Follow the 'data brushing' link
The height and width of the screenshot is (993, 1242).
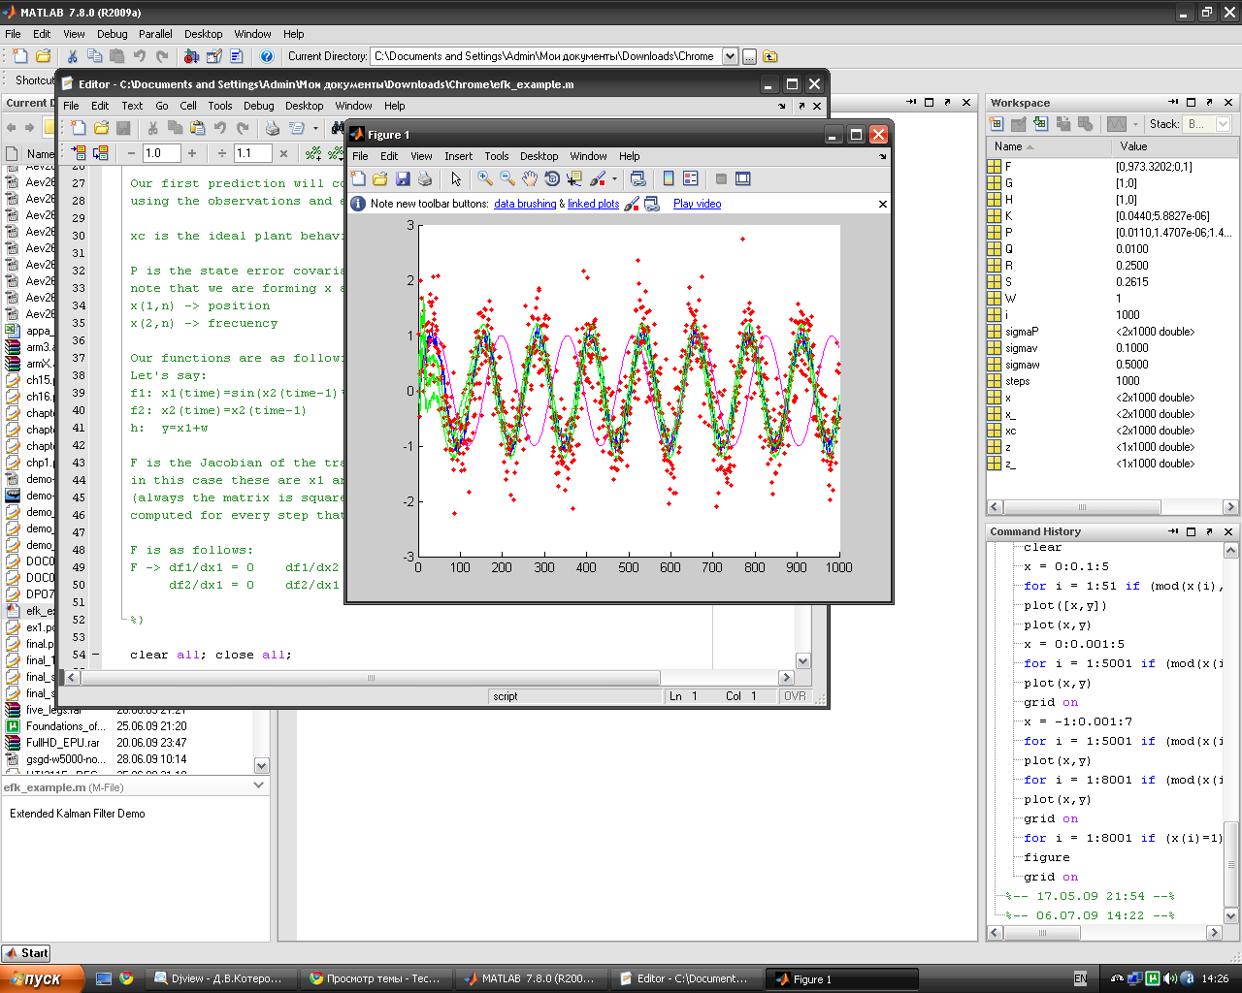point(525,204)
